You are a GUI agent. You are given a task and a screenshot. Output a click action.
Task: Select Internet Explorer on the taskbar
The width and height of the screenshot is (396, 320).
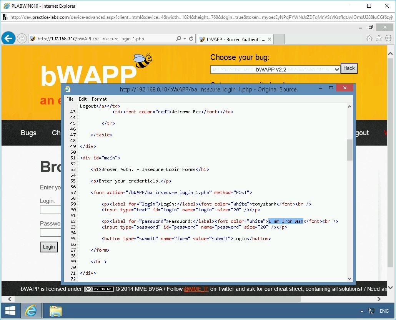click(32, 311)
